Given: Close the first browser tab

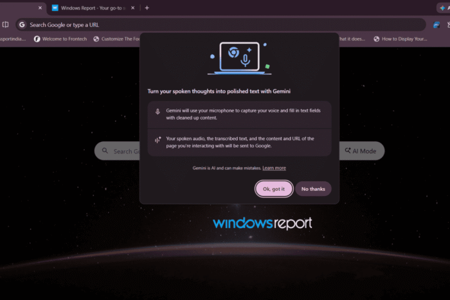Looking at the screenshot, I should 40,8.
